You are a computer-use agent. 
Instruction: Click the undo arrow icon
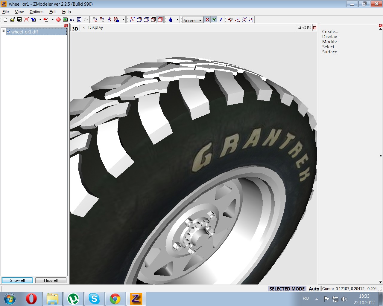tap(72, 20)
